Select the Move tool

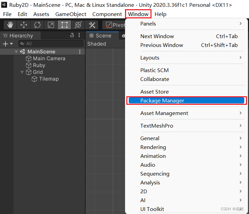click(24, 25)
